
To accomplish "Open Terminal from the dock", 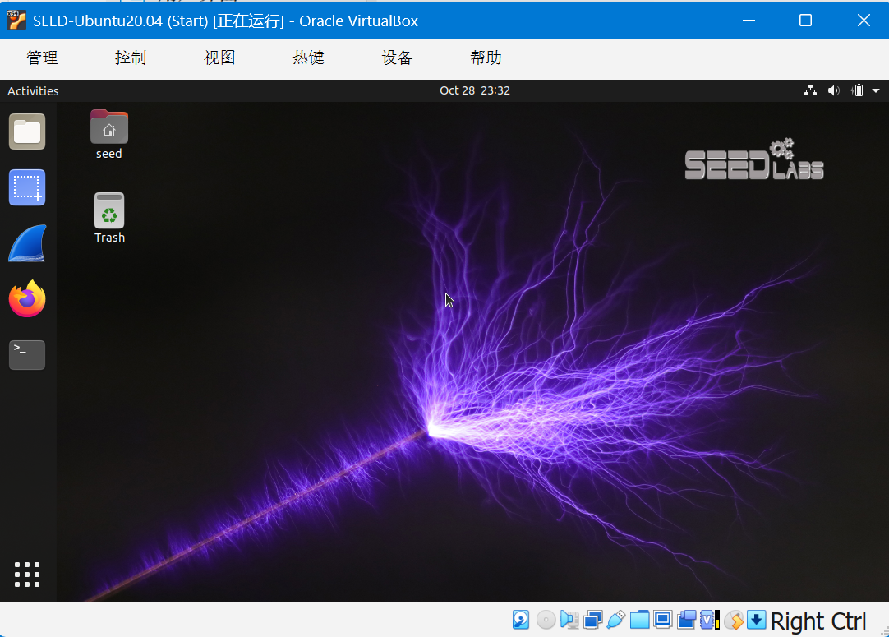I will pyautogui.click(x=27, y=355).
